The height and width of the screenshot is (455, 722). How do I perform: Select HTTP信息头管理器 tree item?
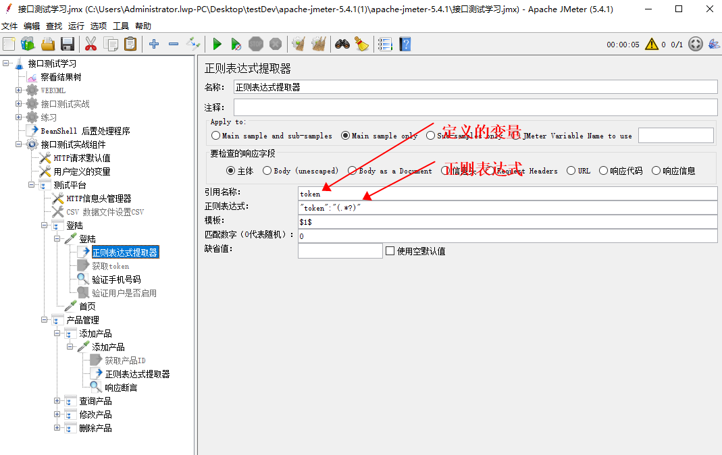click(x=99, y=198)
